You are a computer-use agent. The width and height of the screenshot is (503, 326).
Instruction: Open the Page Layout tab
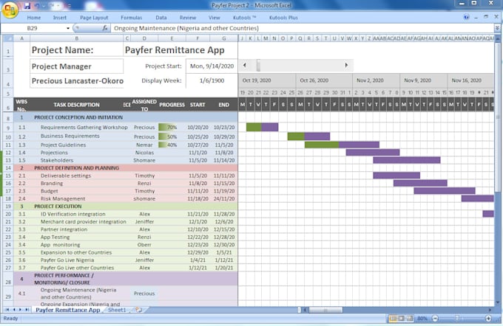(94, 18)
